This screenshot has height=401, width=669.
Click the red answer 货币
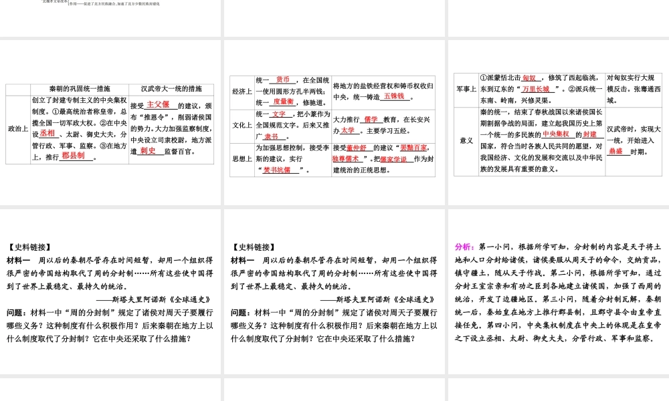point(282,80)
